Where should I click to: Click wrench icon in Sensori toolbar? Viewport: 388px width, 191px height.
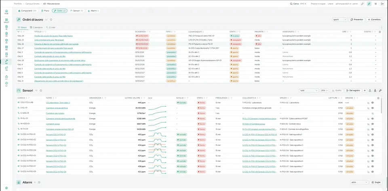point(380,91)
